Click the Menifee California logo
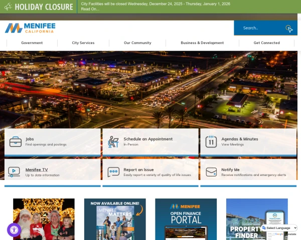The width and height of the screenshot is (301, 240). [30, 28]
